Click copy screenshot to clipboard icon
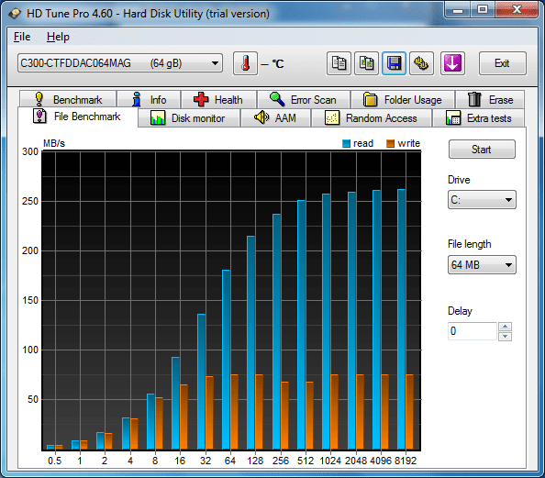This screenshot has height=478, width=545. pyautogui.click(x=366, y=63)
